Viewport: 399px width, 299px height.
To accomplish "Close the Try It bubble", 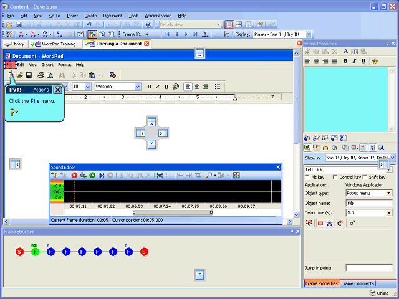I will (x=58, y=90).
